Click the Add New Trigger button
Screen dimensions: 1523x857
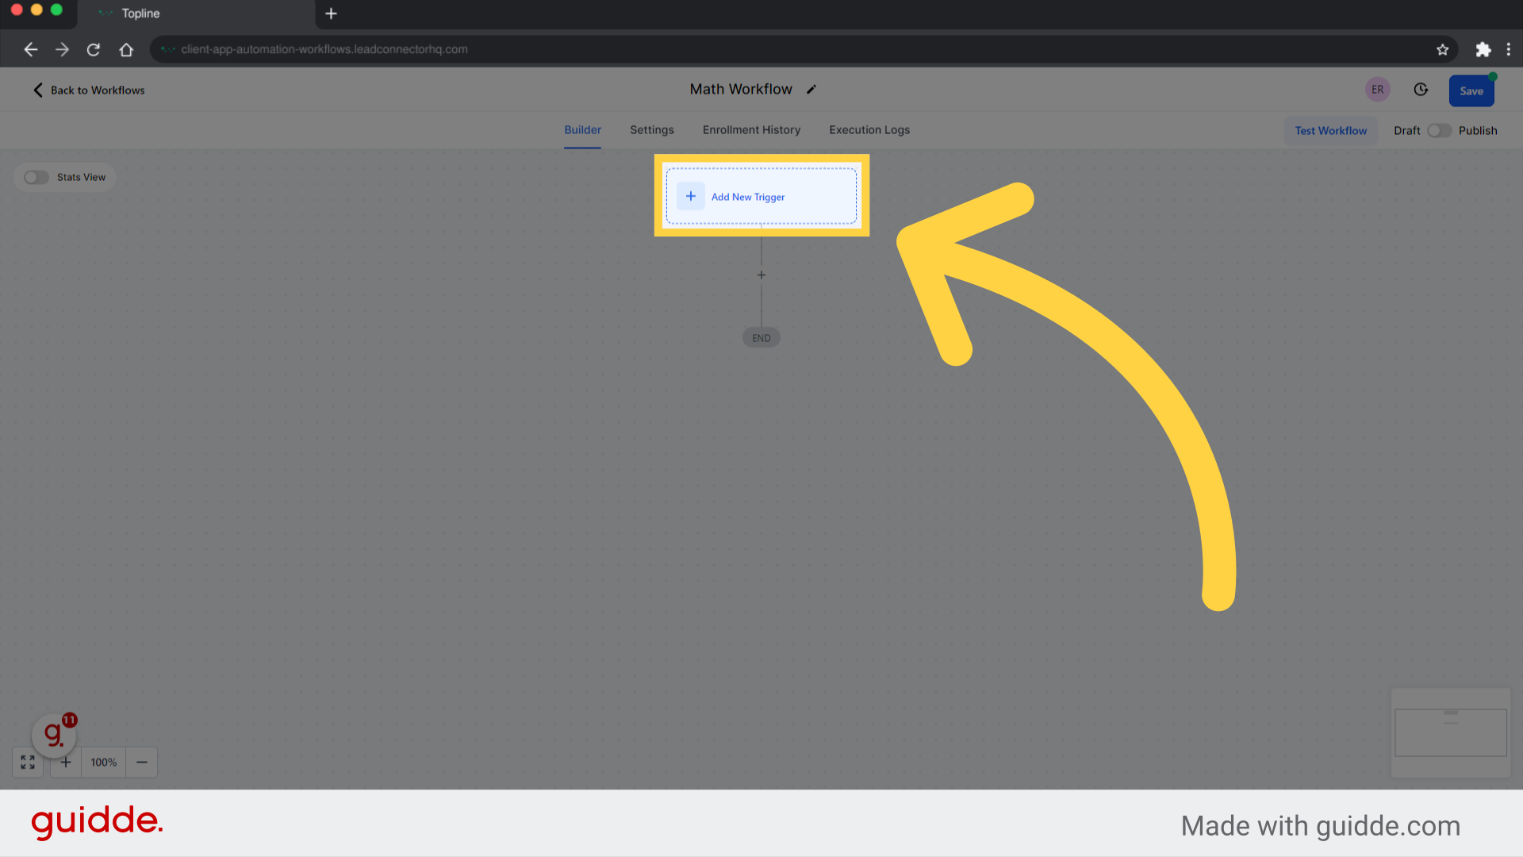coord(761,197)
